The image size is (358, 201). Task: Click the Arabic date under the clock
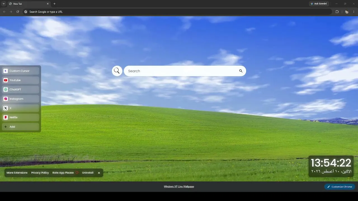331,171
